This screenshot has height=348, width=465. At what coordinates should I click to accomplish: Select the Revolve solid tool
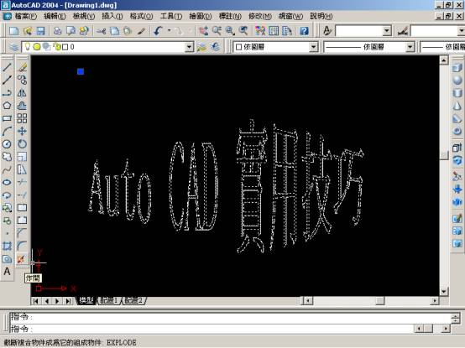457,160
